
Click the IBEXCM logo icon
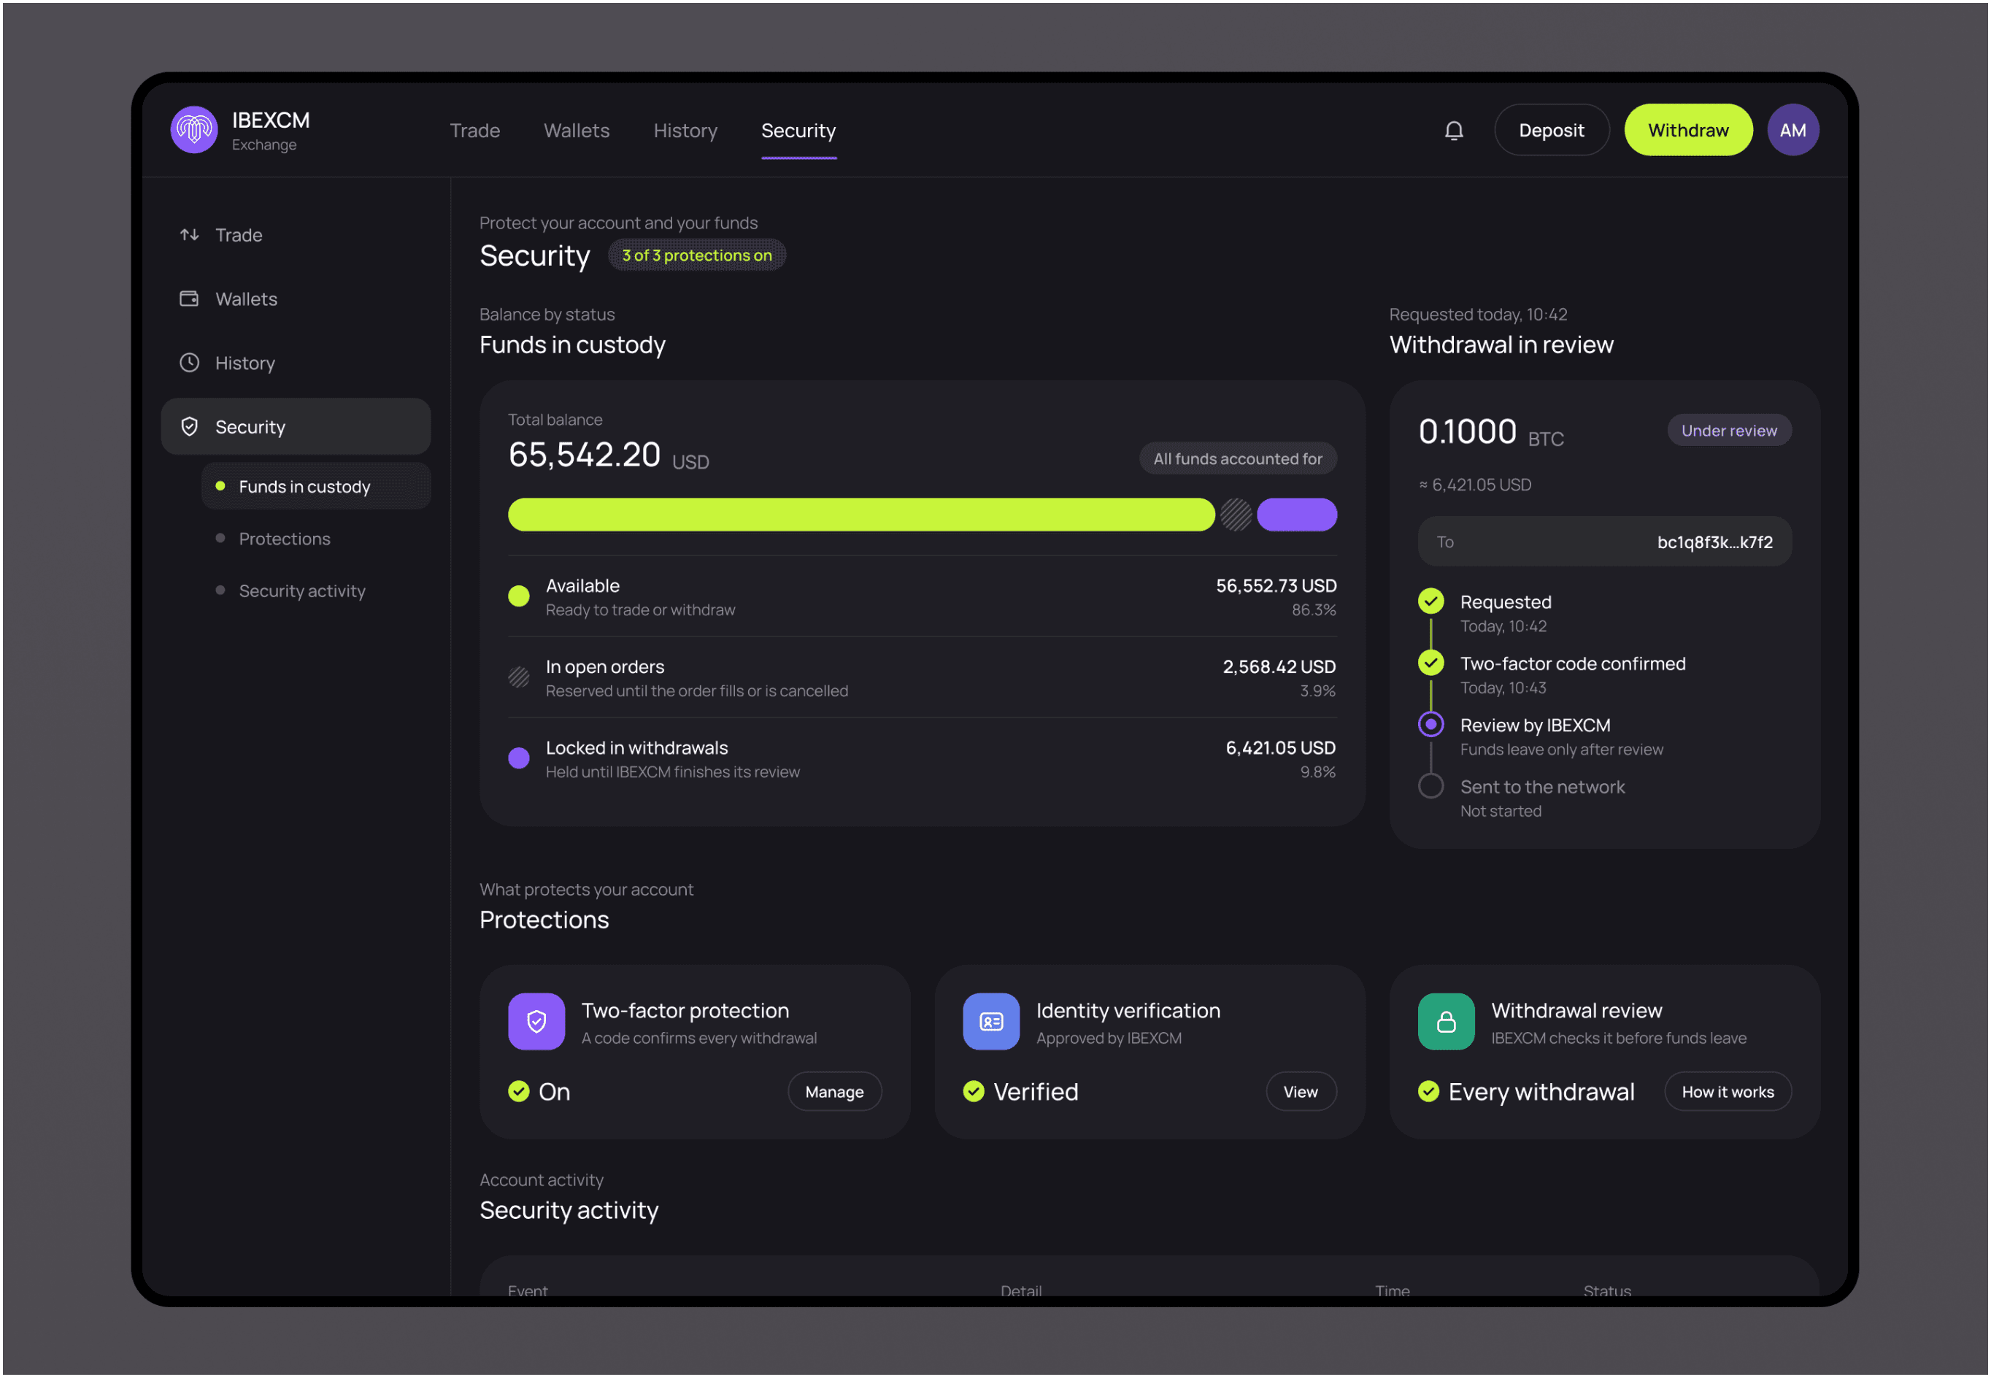[194, 129]
